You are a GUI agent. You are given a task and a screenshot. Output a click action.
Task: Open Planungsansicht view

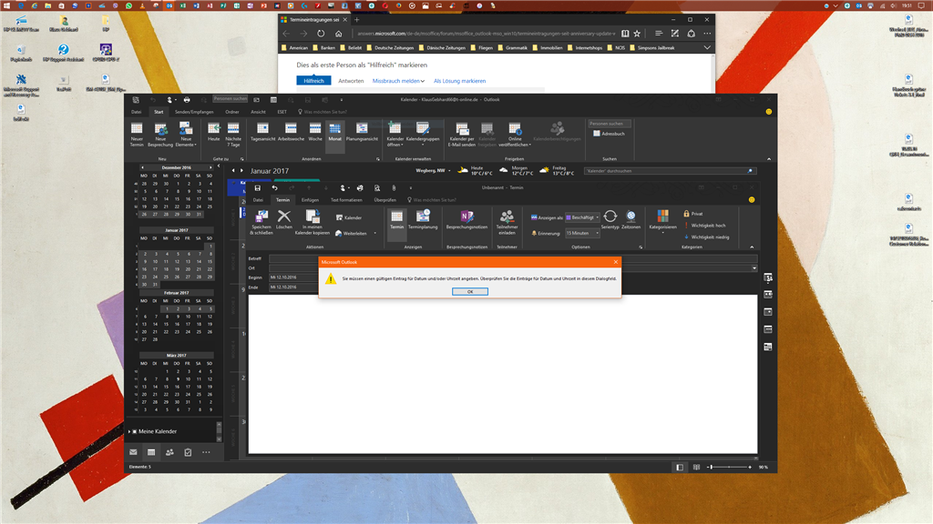point(362,132)
